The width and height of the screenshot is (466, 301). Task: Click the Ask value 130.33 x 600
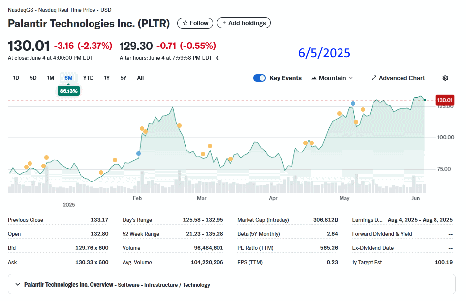click(x=92, y=262)
